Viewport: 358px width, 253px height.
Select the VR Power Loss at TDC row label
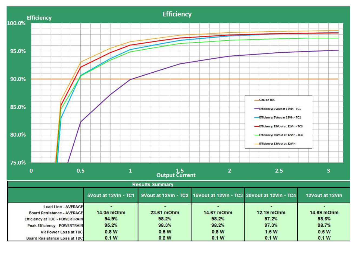[x=62, y=232]
